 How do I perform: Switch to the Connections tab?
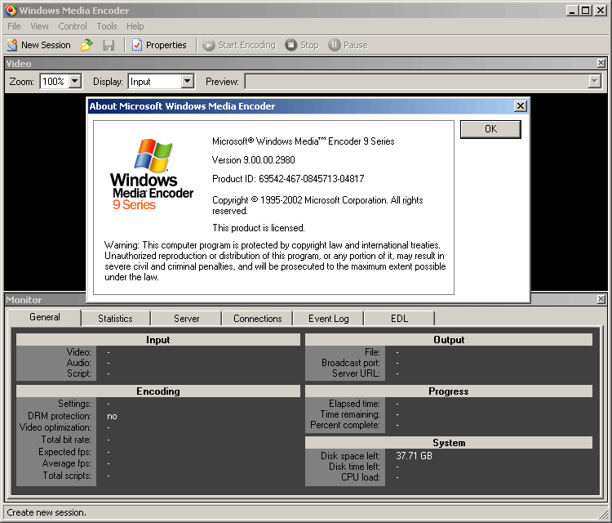pos(257,319)
